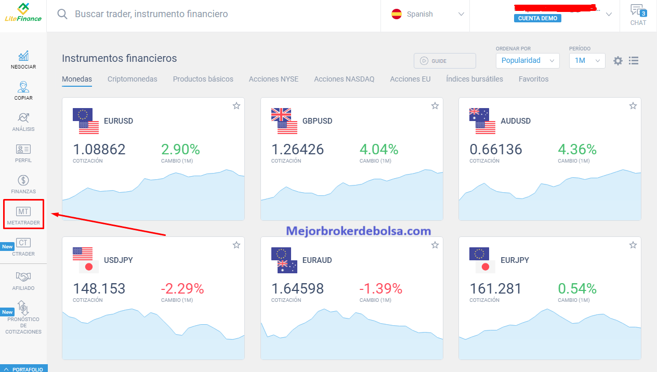Image resolution: width=657 pixels, height=372 pixels.
Task: Click the EURUSD quote 1.08862
Action: (99, 150)
